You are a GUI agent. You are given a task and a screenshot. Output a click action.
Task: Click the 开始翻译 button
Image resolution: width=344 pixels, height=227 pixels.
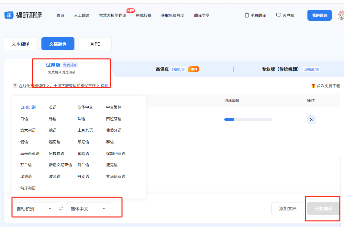(x=323, y=209)
